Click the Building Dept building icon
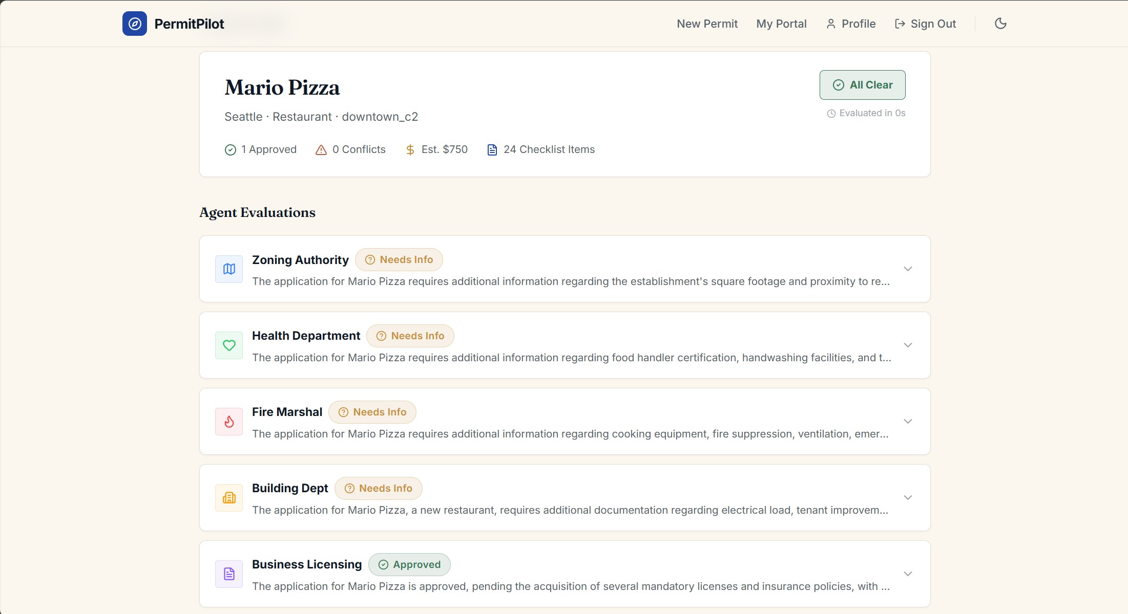 (229, 498)
